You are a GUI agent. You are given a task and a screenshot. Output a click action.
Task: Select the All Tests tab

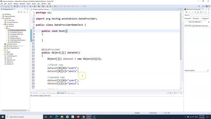[188, 26]
